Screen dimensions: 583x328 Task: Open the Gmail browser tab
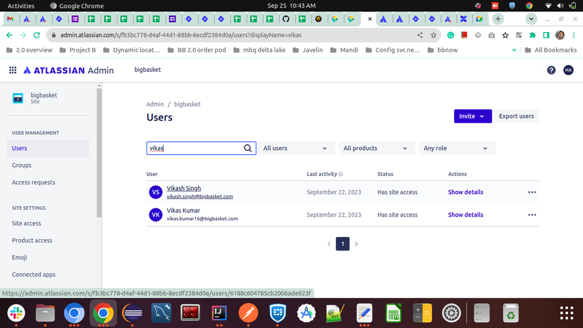(x=11, y=19)
